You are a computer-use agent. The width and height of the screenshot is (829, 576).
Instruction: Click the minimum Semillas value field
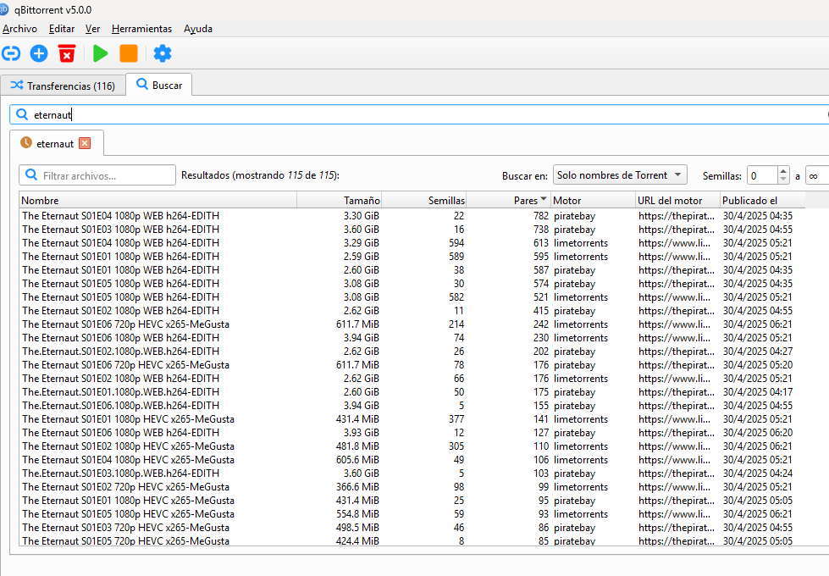[x=762, y=175]
